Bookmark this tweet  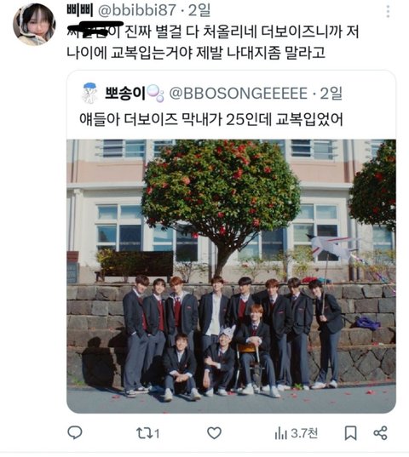point(350,433)
